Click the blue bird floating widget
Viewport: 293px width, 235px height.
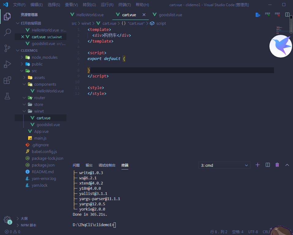280,46
